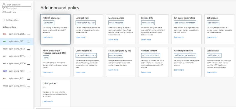This screenshot has height=109, width=236.
Task: Choose the Set query parameters policy title
Action: 184,18
